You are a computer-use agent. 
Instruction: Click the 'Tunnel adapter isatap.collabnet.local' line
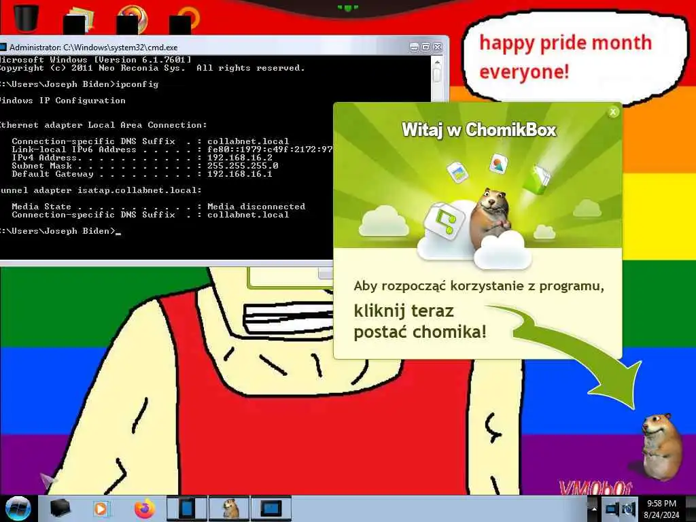point(101,190)
